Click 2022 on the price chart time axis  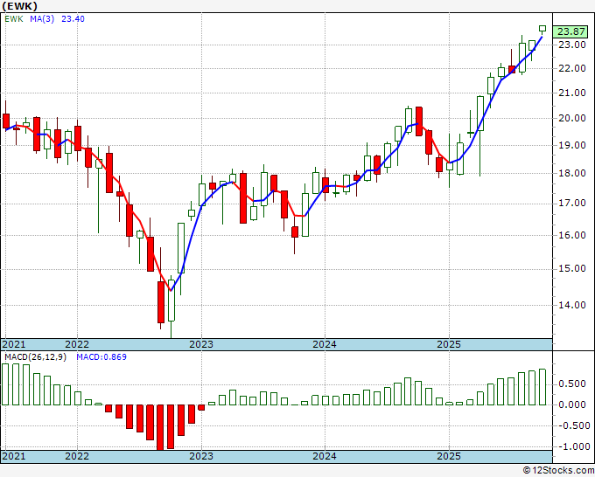coord(77,344)
